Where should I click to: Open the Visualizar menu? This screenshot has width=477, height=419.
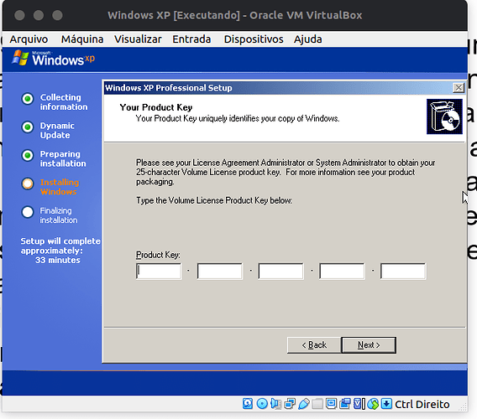(138, 39)
